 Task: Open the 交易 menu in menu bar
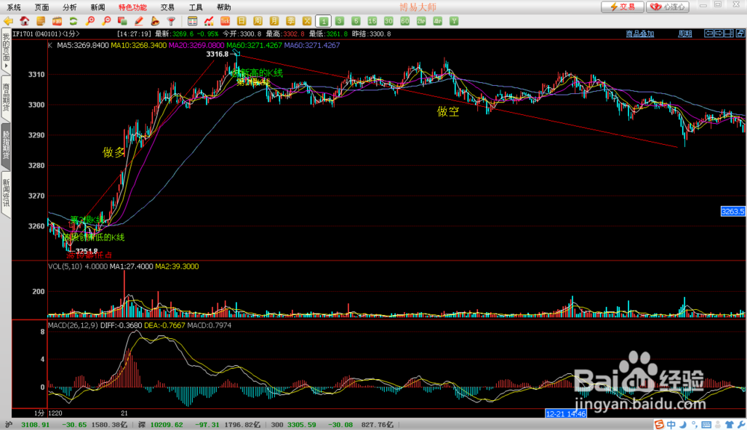pyautogui.click(x=167, y=7)
